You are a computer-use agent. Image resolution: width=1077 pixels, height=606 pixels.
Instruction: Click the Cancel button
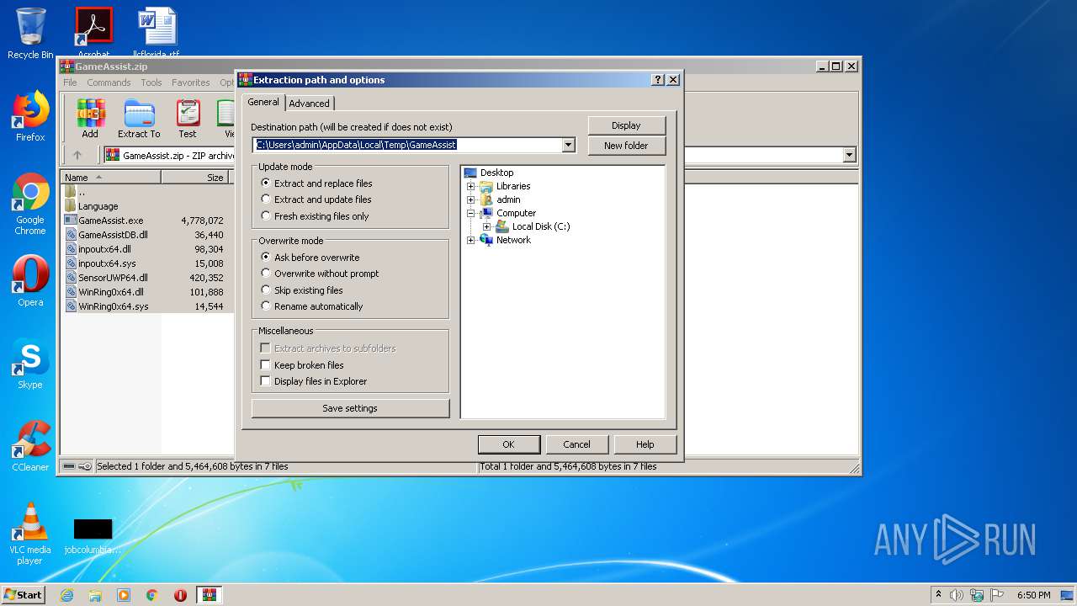click(x=576, y=444)
